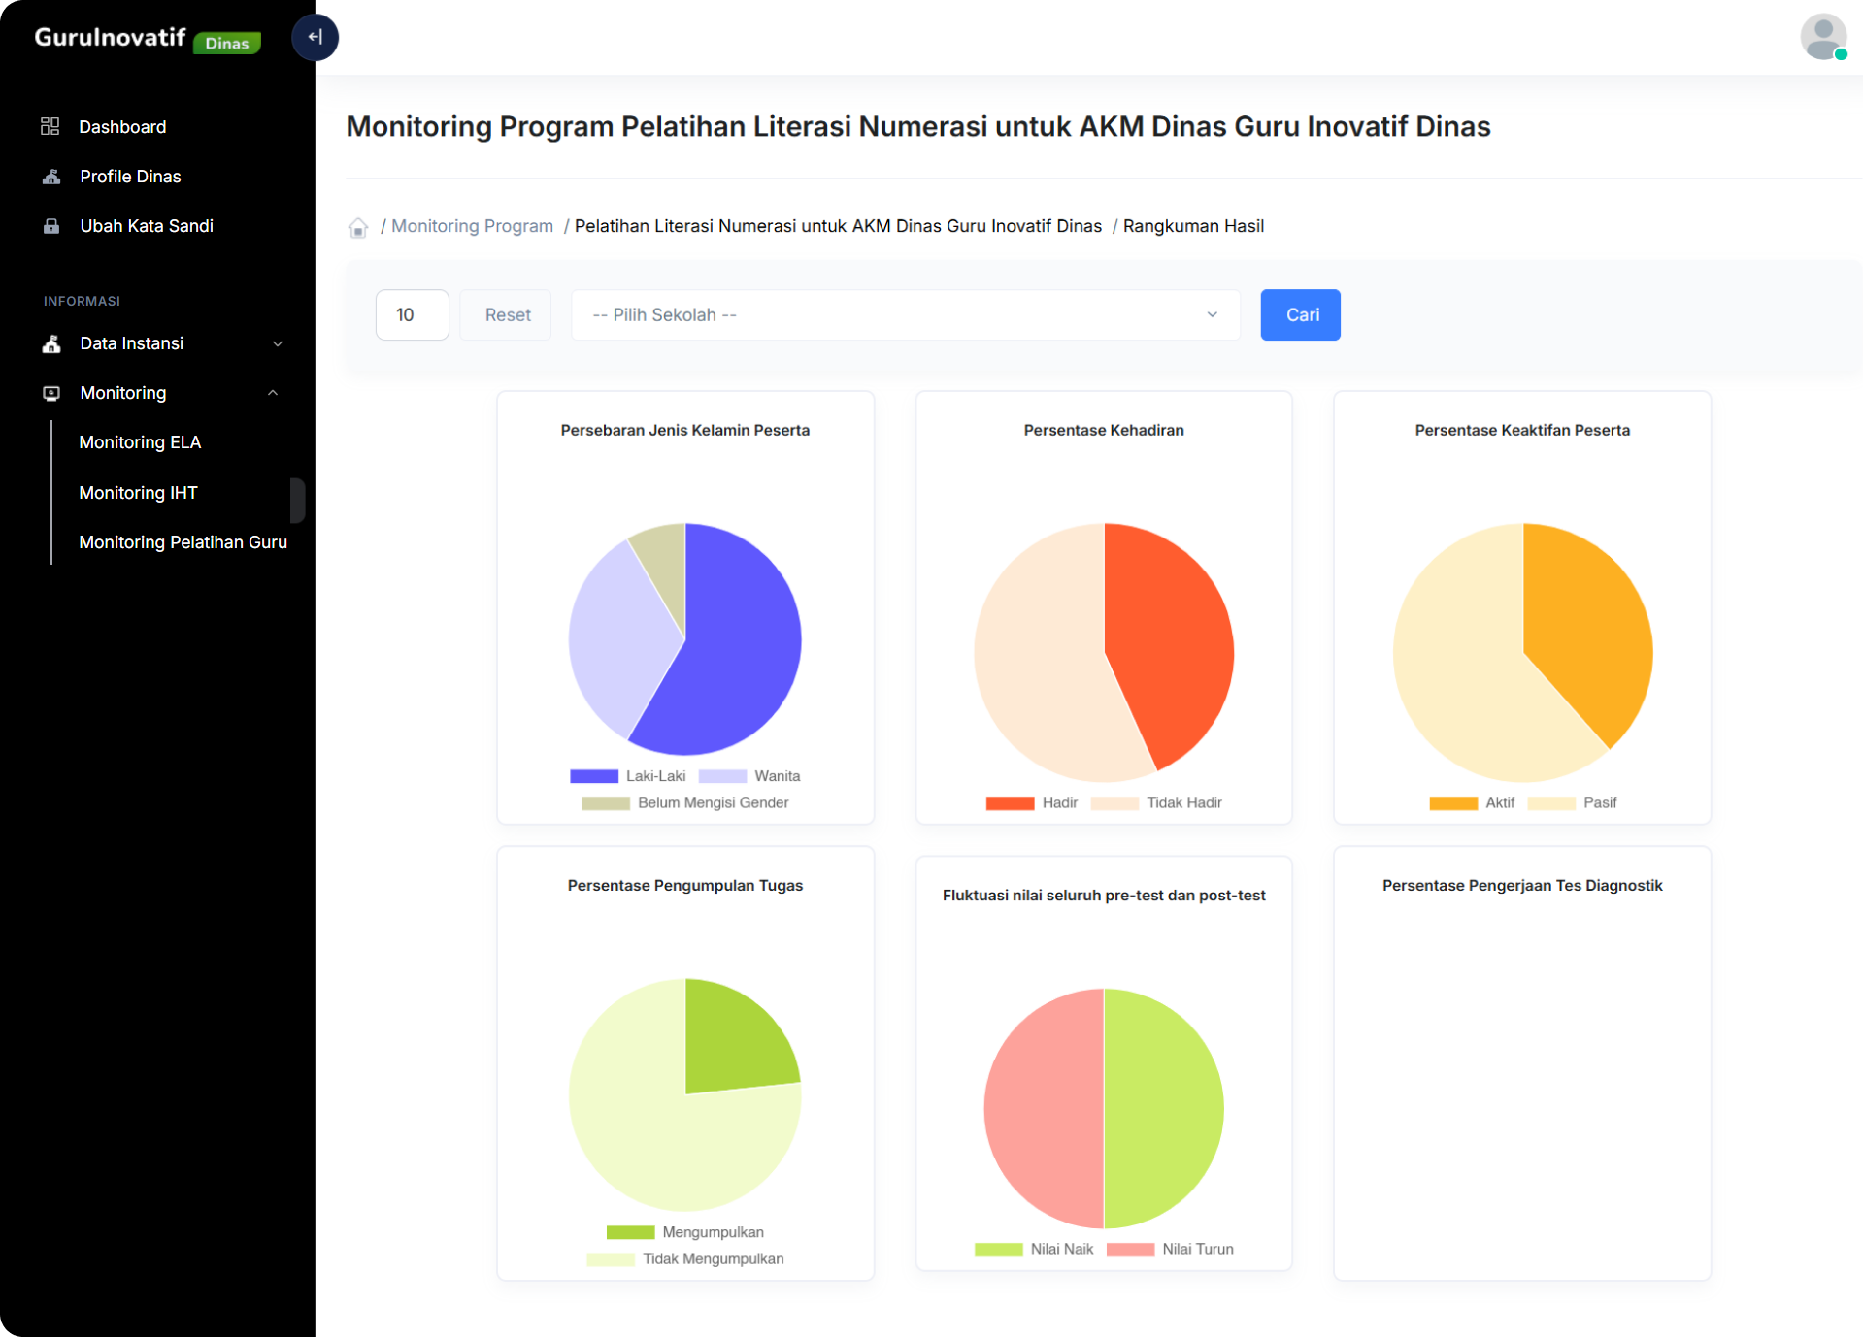Viewport: 1863px width, 1337px height.
Task: Click the Profile Dinas building icon
Action: click(x=51, y=177)
